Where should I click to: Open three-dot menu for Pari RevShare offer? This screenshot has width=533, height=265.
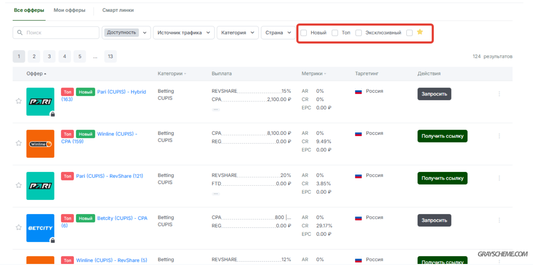pyautogui.click(x=499, y=178)
